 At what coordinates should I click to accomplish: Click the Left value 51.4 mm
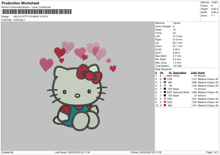[x=177, y=36]
